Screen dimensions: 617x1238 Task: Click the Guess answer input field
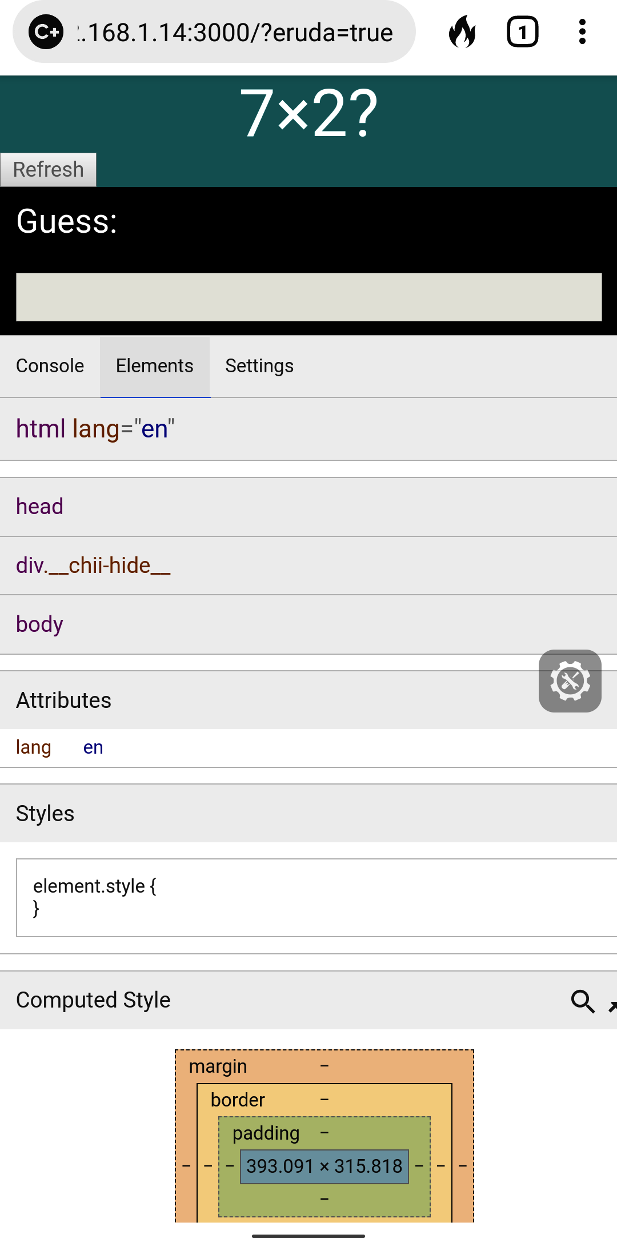(x=308, y=297)
